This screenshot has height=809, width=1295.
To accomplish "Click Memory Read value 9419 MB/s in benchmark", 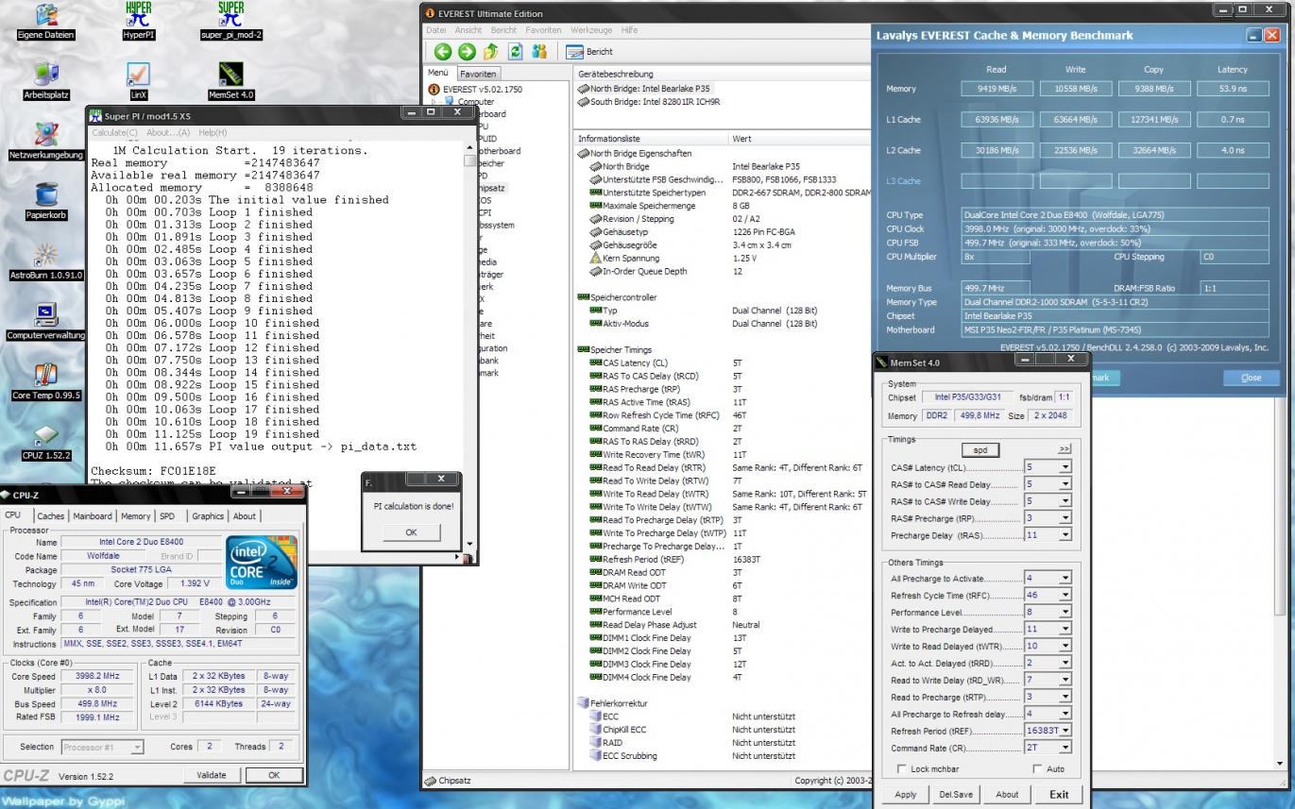I will pos(997,89).
